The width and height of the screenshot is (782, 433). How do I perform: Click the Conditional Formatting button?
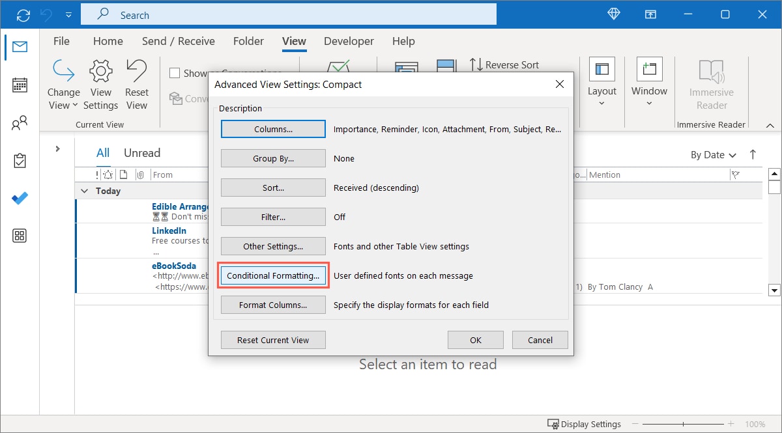click(x=272, y=275)
